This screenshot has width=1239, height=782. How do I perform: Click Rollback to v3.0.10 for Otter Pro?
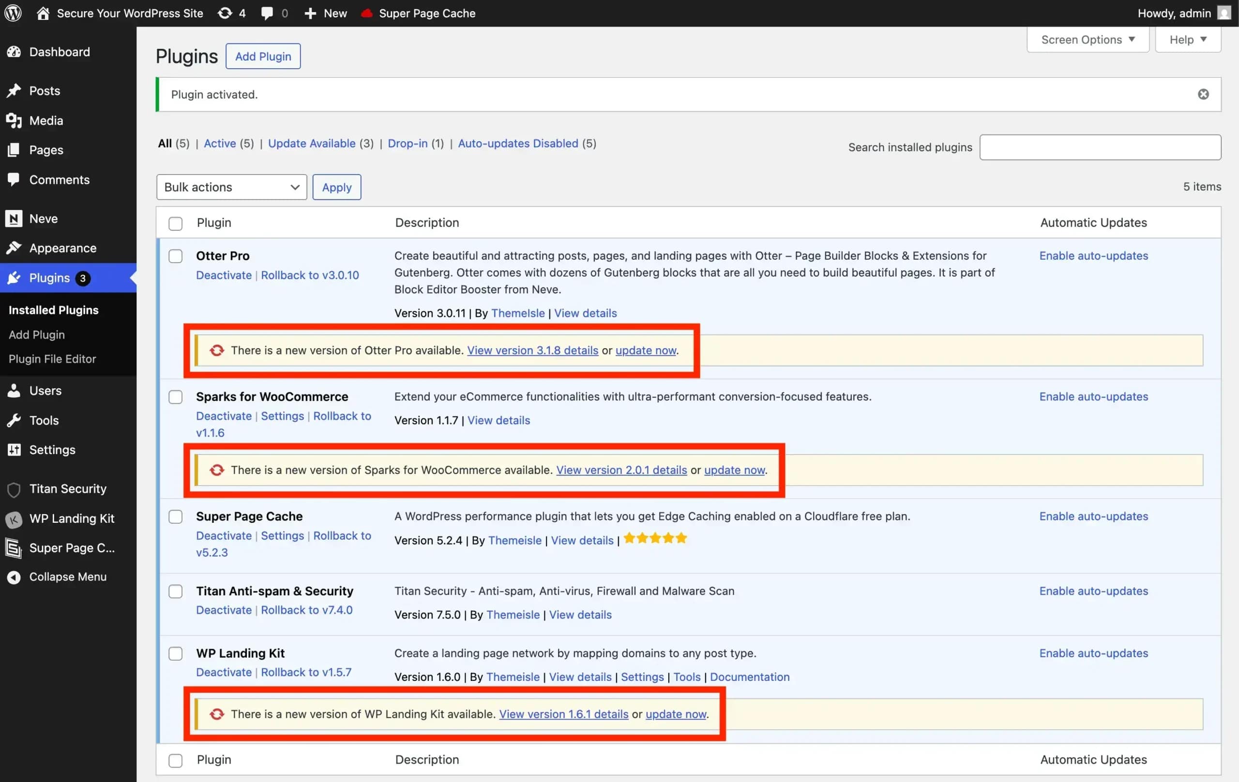pos(310,275)
